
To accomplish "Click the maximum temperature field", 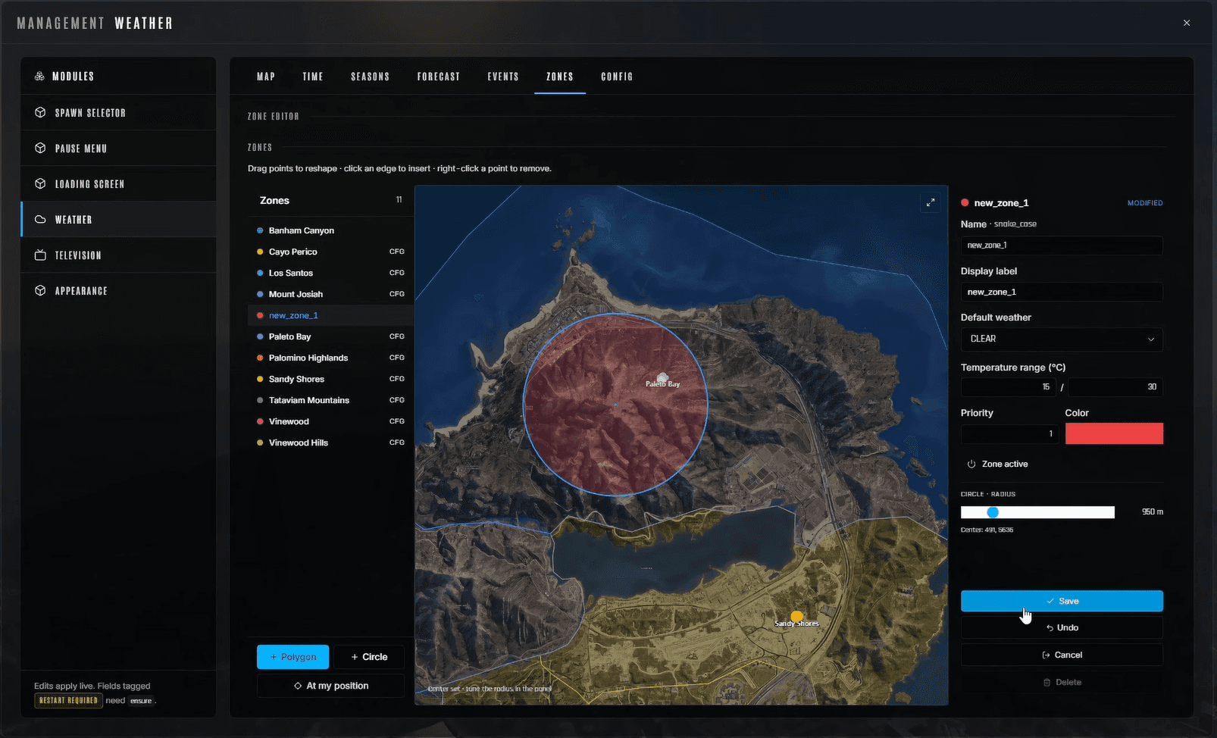I will [1115, 386].
